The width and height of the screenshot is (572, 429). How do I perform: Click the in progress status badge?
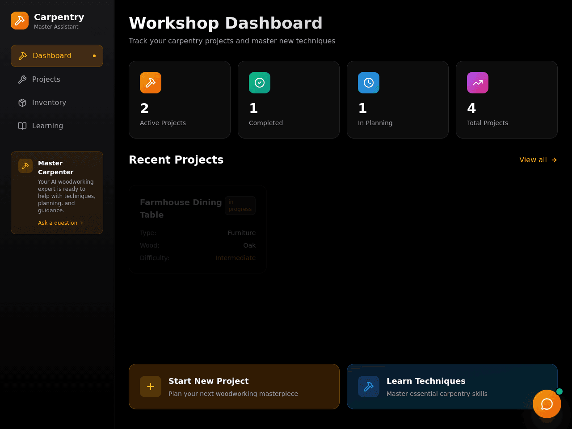click(x=240, y=206)
